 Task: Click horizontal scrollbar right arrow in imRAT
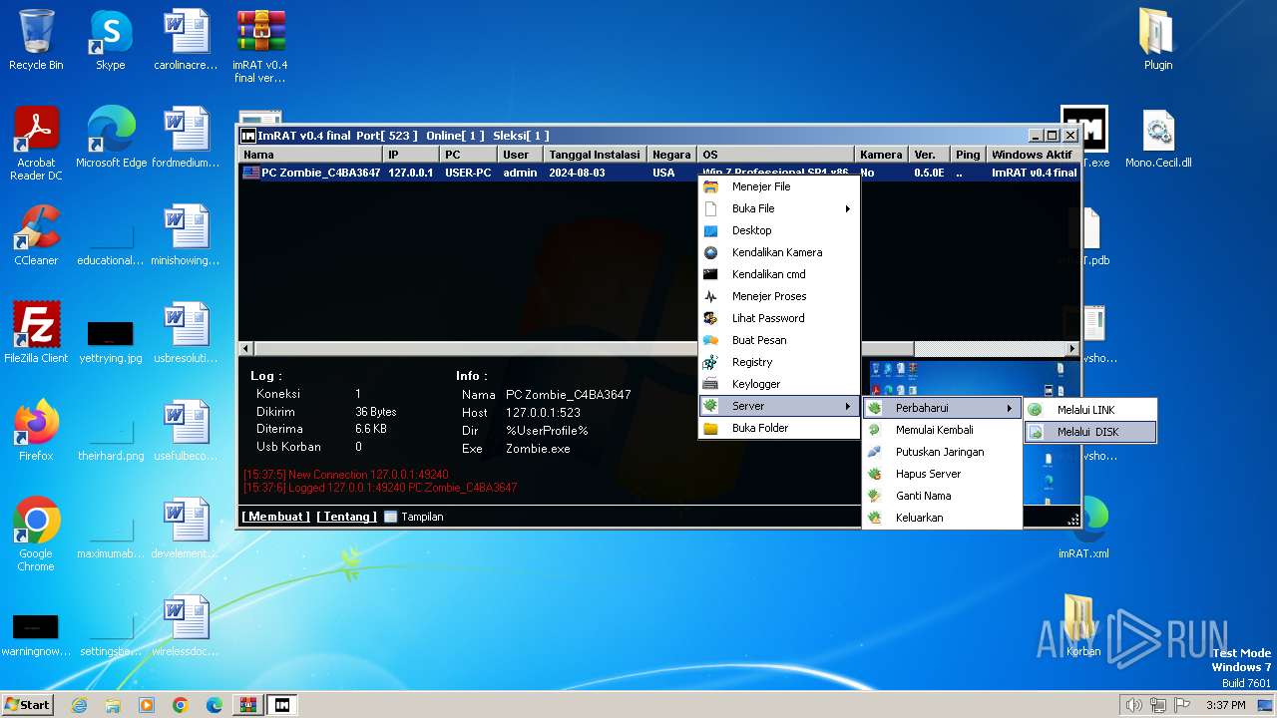point(1072,349)
